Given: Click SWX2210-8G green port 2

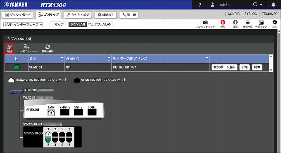Looking at the screenshot, I should 48,140.
